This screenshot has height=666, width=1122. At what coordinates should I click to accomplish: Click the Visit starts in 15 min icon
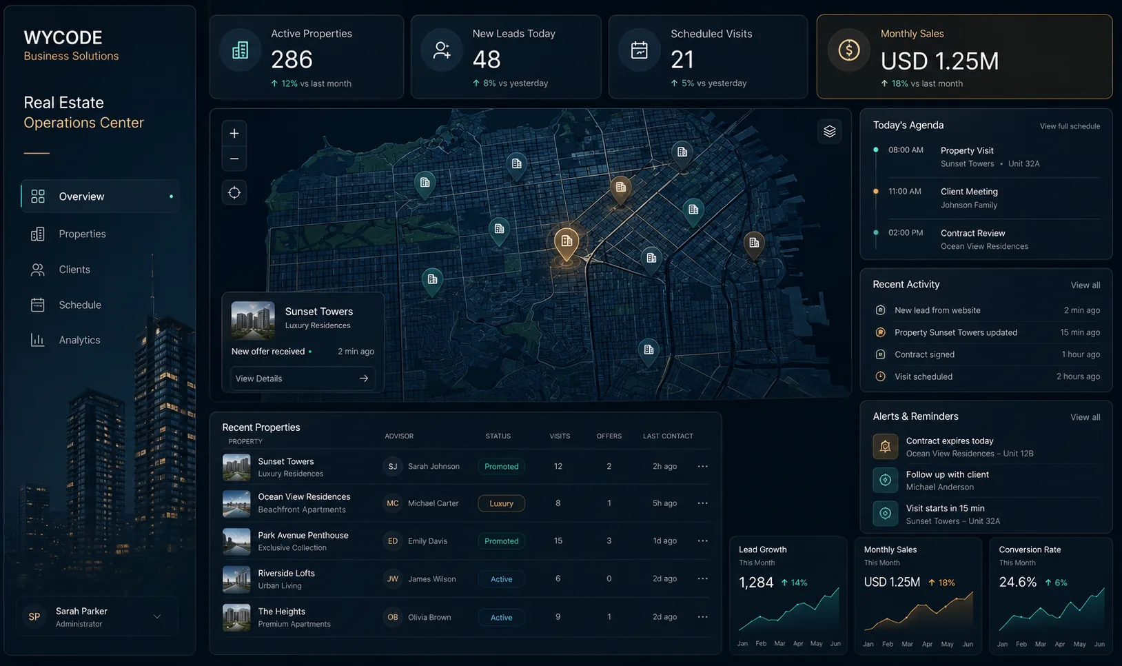tap(885, 514)
